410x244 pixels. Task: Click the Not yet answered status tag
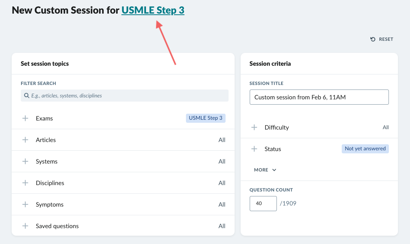pos(365,149)
